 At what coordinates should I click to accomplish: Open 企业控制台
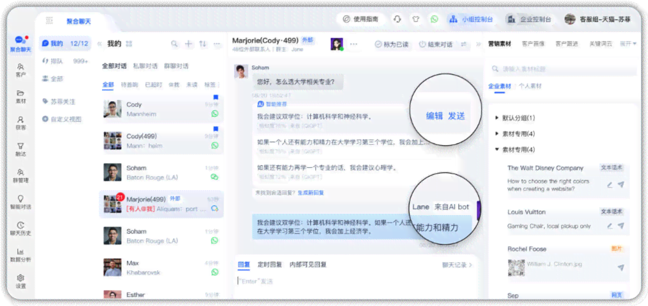pos(530,19)
